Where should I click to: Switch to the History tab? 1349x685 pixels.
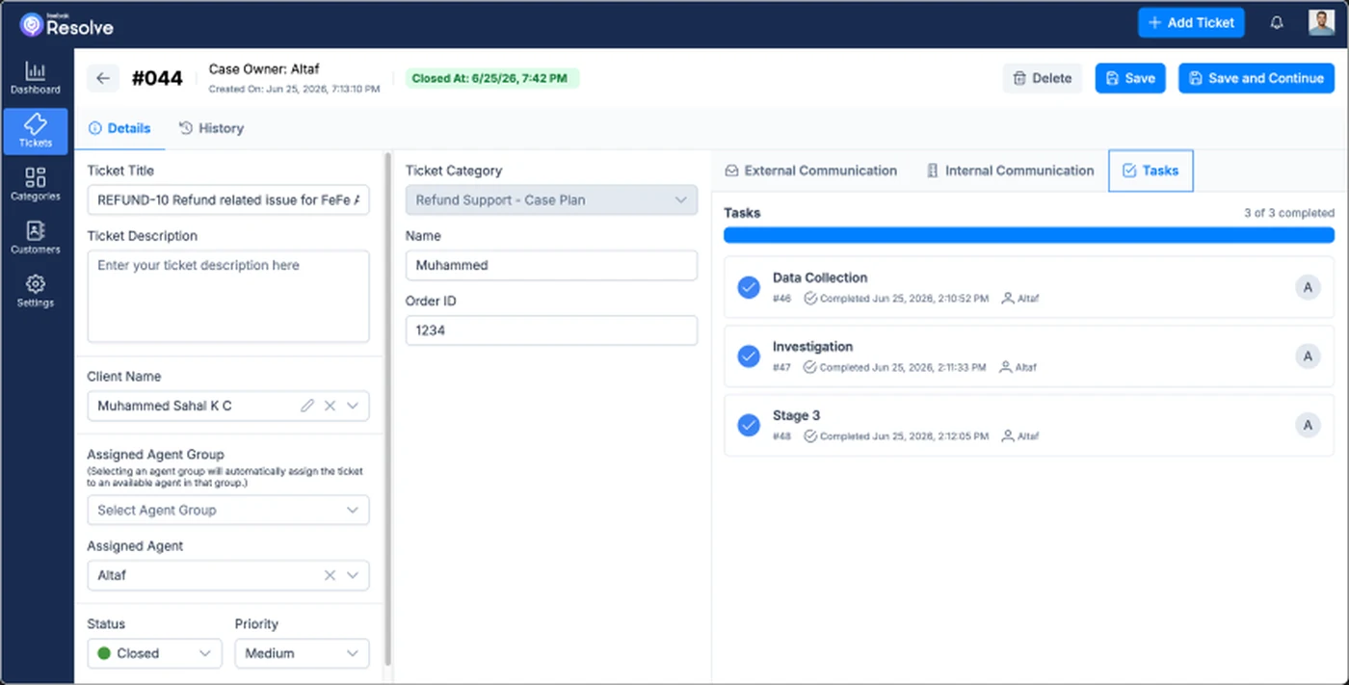(x=211, y=128)
